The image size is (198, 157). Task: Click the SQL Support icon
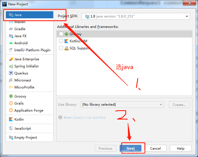(x=66, y=48)
